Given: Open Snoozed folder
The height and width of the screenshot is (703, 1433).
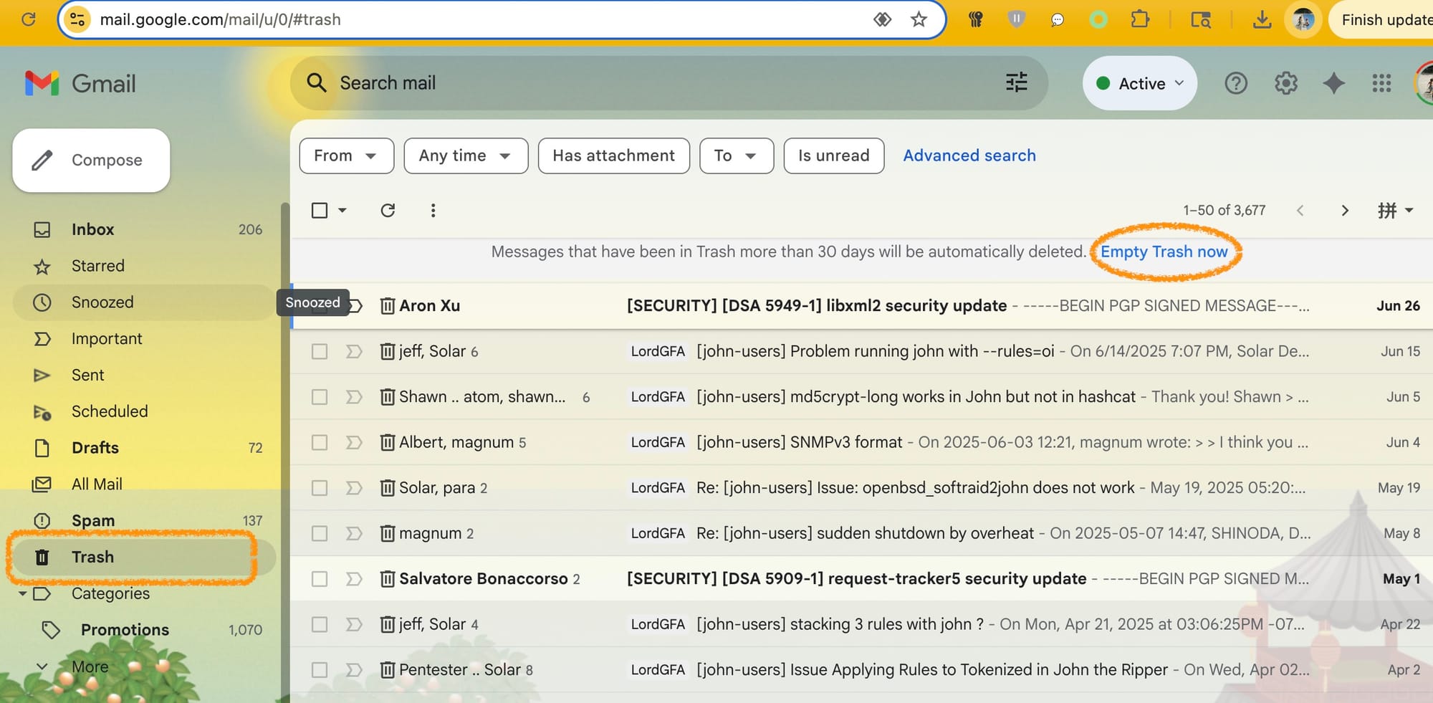Looking at the screenshot, I should (x=143, y=302).
